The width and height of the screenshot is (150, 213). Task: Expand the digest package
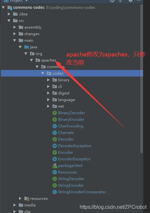pos(48,93)
